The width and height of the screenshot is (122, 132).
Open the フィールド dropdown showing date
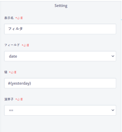[60, 56]
